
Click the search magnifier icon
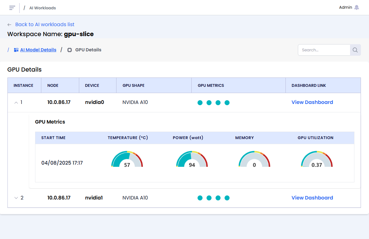coord(355,50)
